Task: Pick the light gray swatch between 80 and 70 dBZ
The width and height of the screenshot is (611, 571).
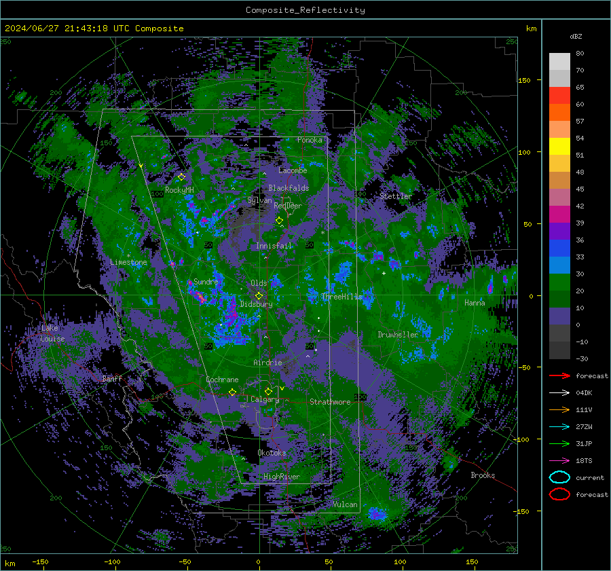Action: click(x=559, y=61)
